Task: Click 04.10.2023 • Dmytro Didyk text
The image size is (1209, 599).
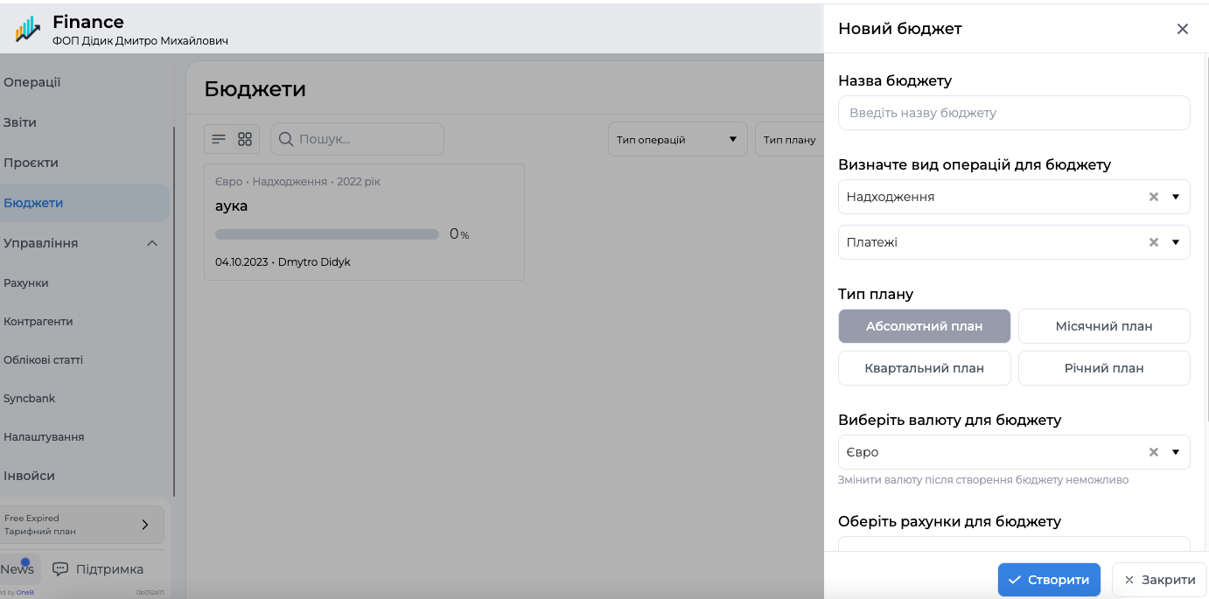Action: tap(283, 262)
